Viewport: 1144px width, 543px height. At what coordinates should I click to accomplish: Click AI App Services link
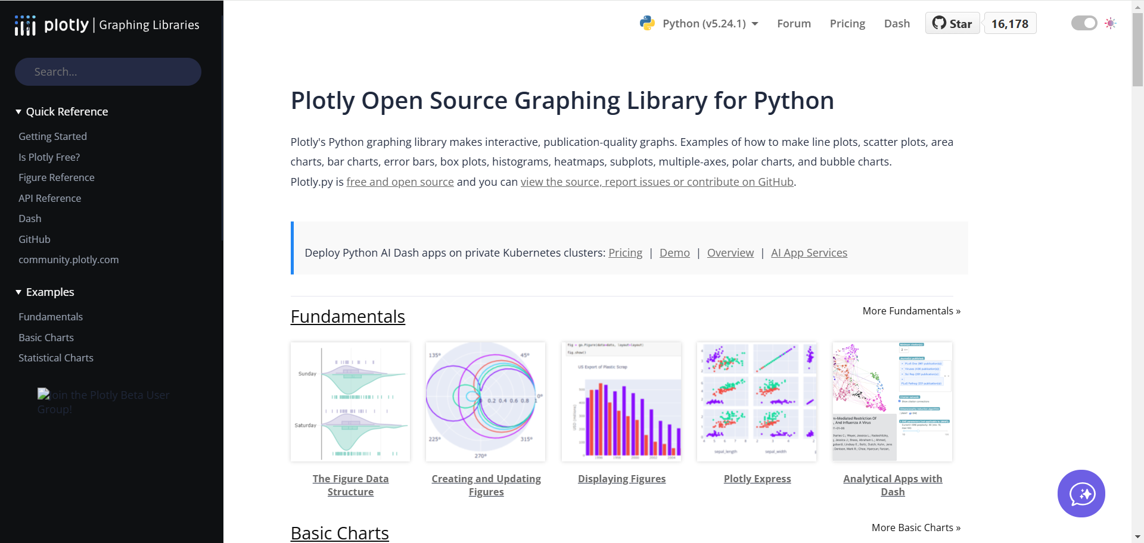[x=809, y=253]
